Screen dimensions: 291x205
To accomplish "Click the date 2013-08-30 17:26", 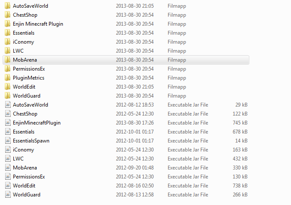I will (135, 123).
